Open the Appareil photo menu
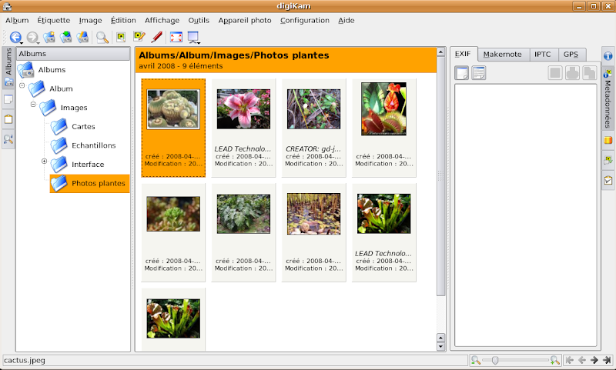 245,20
